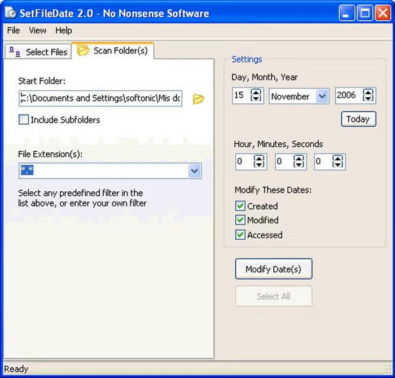The image size is (395, 378).
Task: Click the SetFileDate app icon in title bar
Action: tap(10, 13)
